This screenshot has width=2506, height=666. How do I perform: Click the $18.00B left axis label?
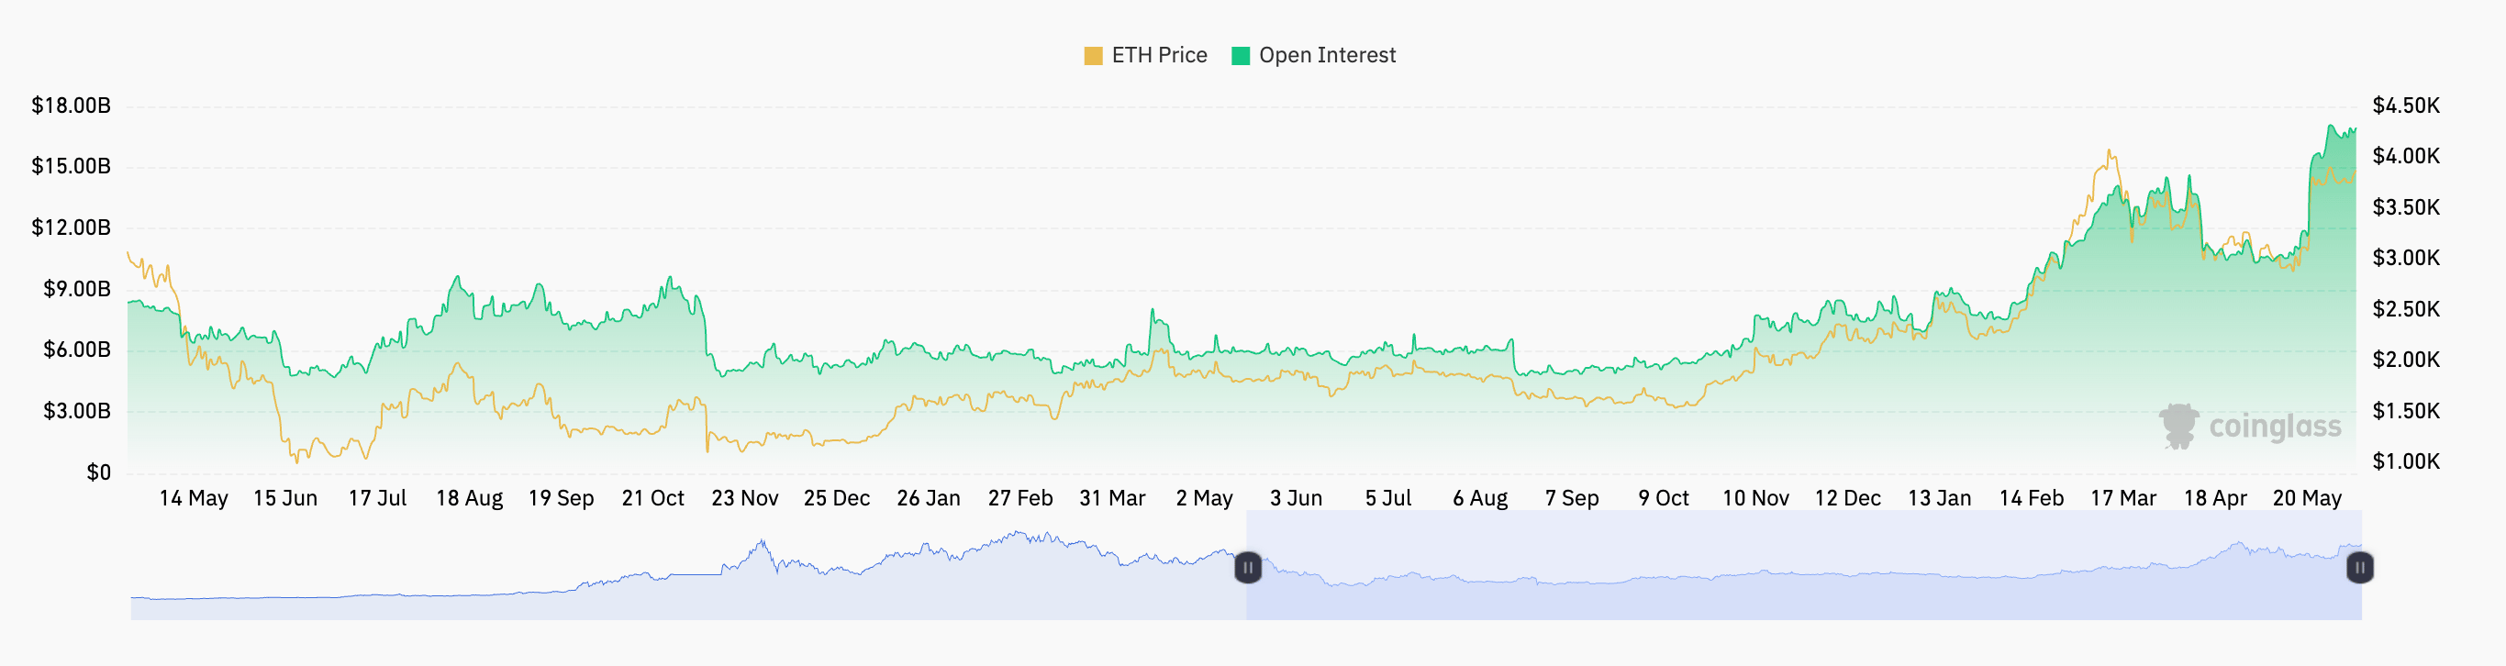point(71,105)
